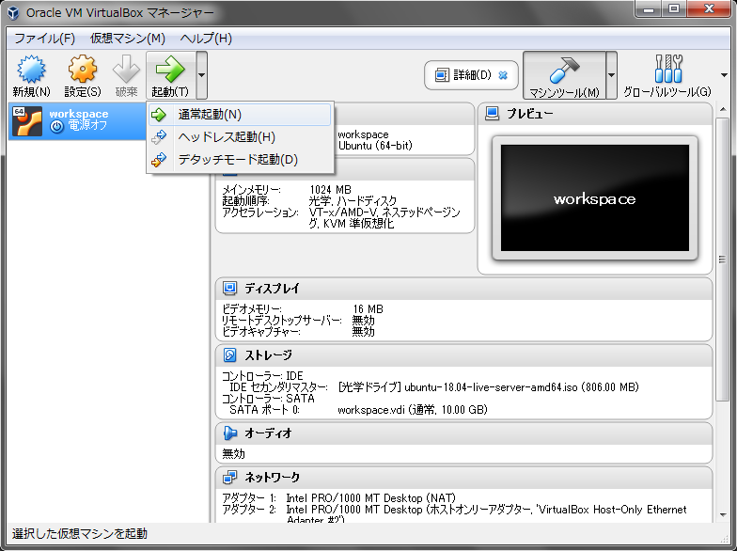737x551 pixels.
Task: Open the 仮想マシン(M) menu
Action: 128,38
